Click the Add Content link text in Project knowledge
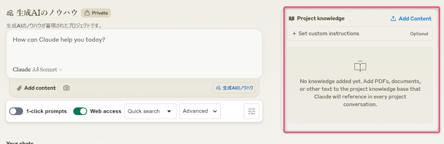 (415, 19)
